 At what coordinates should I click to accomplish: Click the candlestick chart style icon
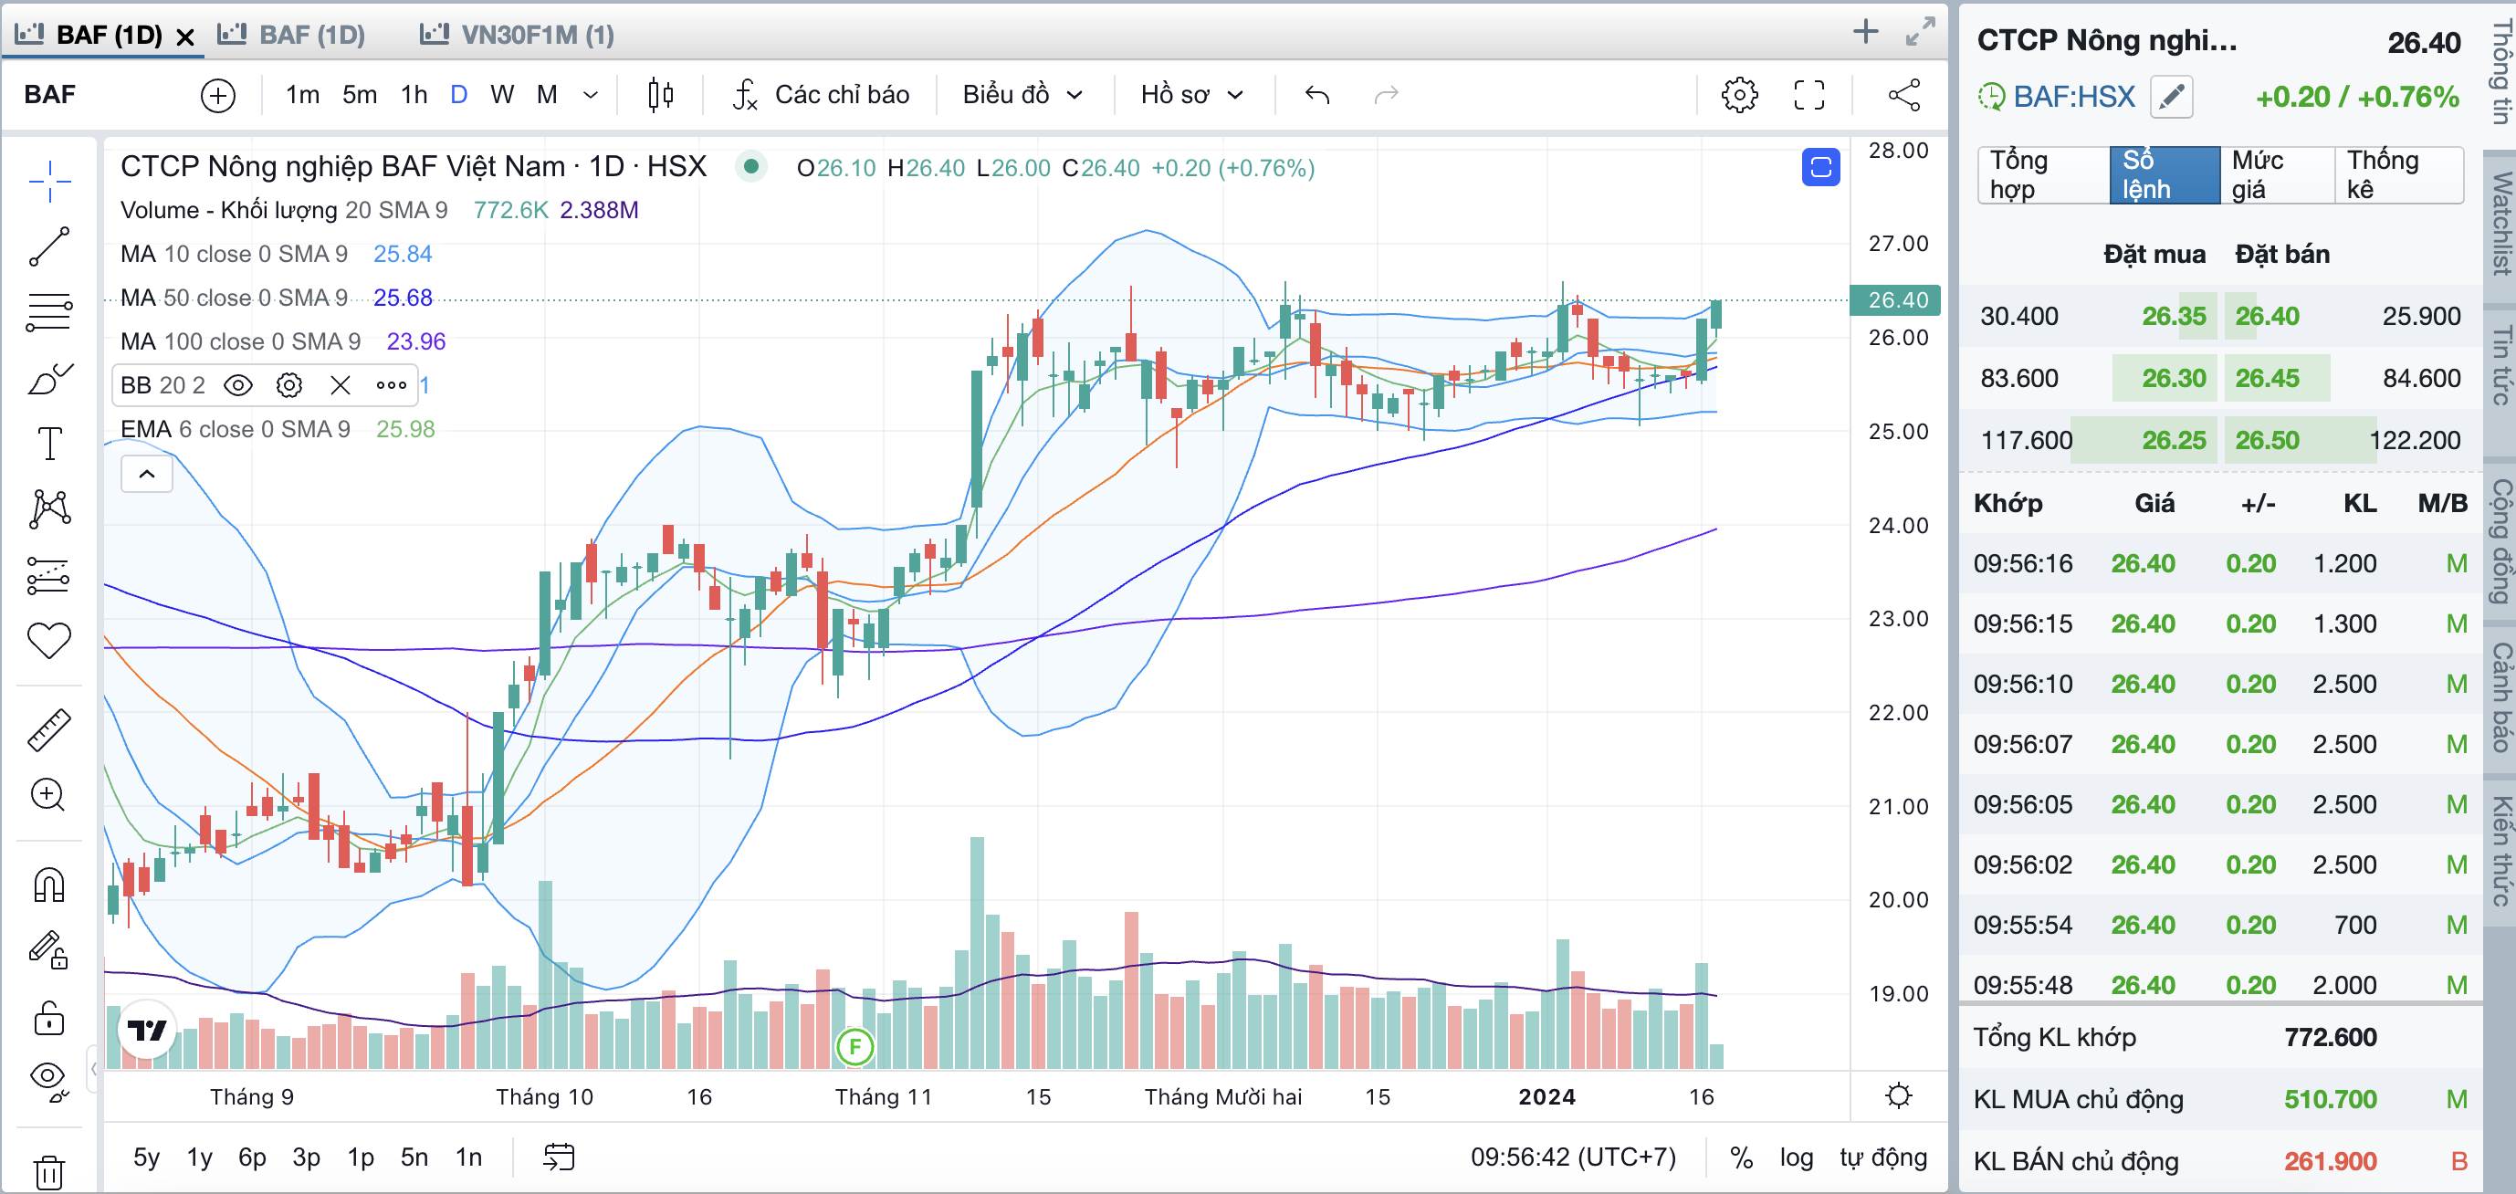point(660,95)
